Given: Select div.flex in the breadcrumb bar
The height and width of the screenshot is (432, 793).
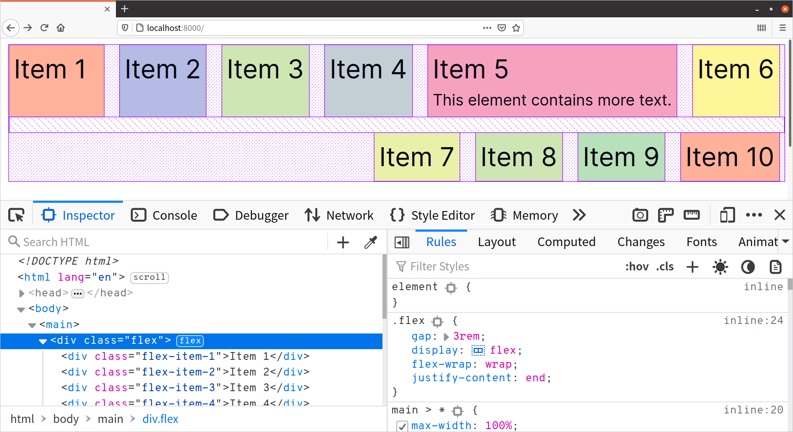Looking at the screenshot, I should (160, 419).
